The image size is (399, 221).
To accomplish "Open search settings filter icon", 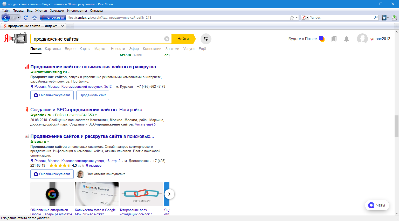I will pos(206,39).
